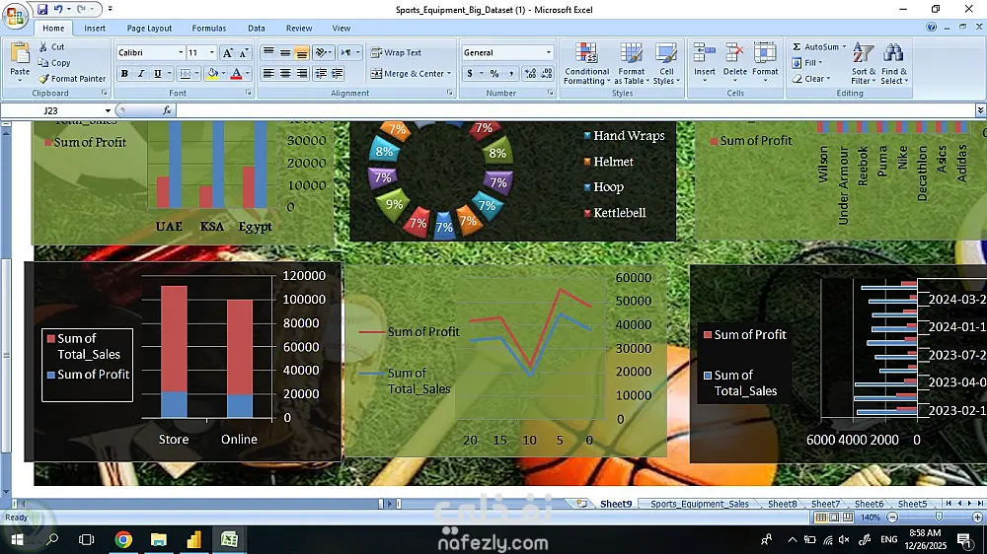Expand the Fill dropdown
The image size is (987, 554).
click(x=821, y=63)
